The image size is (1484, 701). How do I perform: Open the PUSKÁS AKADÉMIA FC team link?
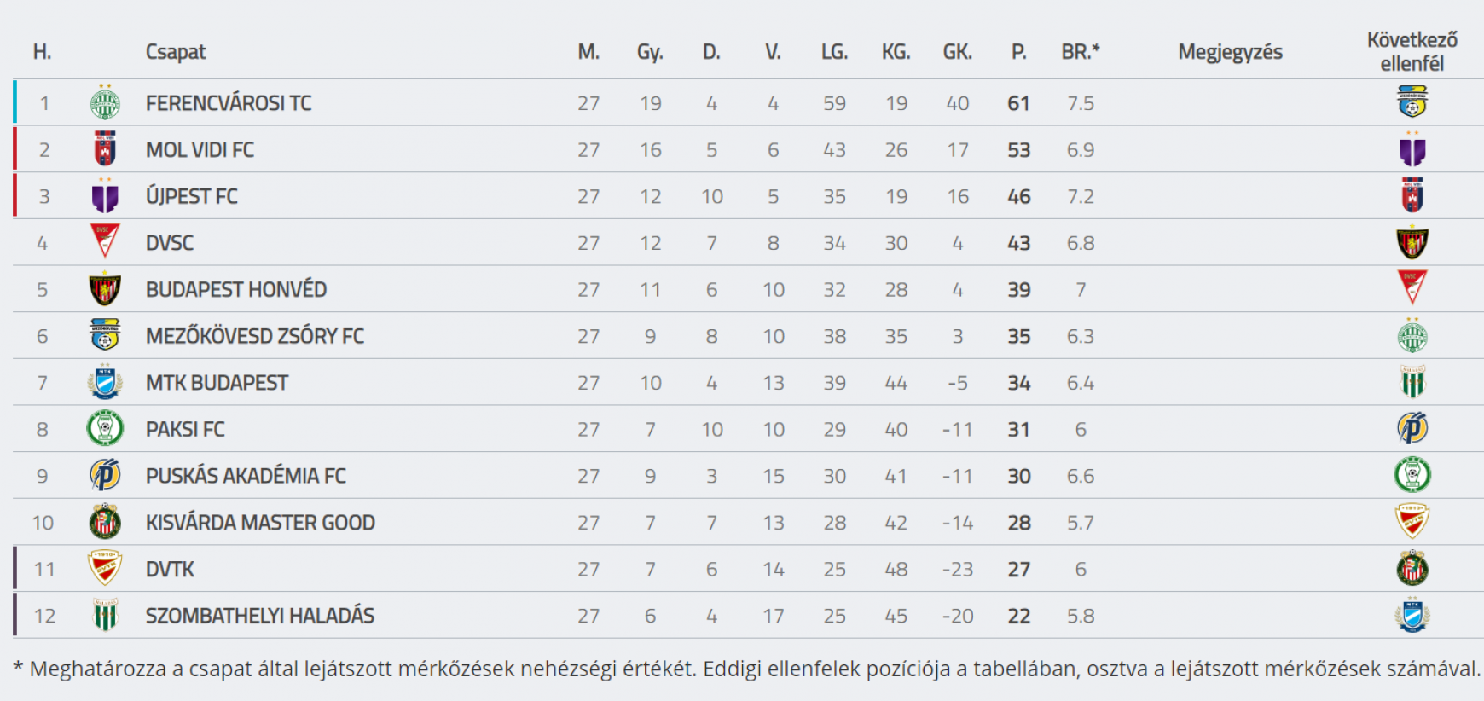pos(246,476)
